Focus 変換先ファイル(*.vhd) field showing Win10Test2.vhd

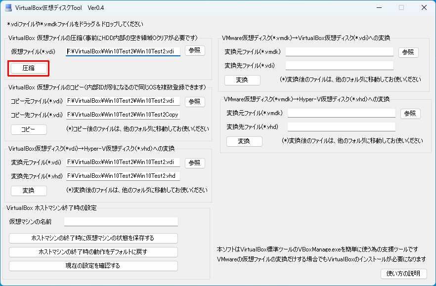(x=123, y=176)
